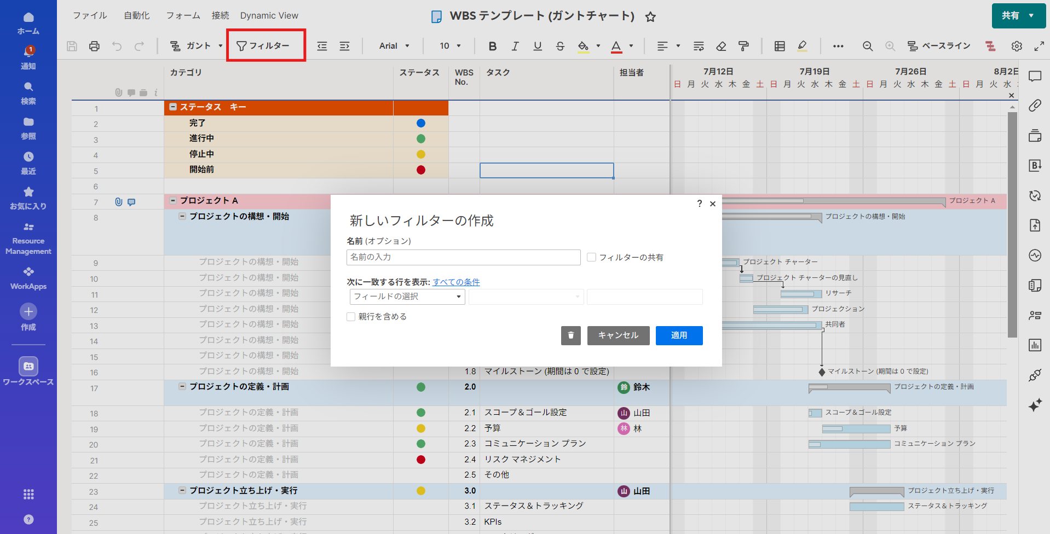
Task: Toggle strikethrough text formatting
Action: pyautogui.click(x=560, y=46)
